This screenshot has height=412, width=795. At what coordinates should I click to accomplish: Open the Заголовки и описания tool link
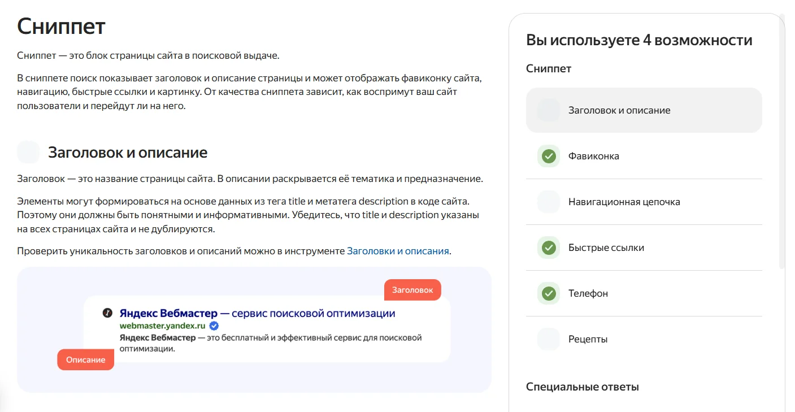point(398,251)
